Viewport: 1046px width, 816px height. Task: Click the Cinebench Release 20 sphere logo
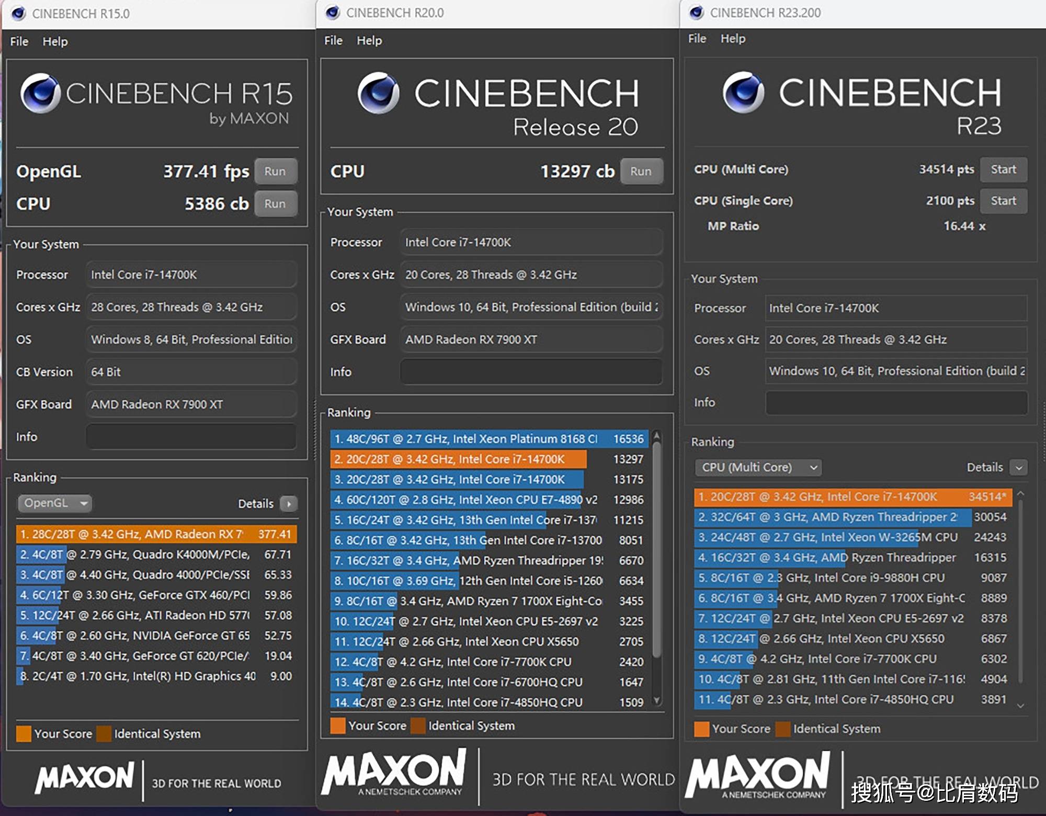coord(378,93)
